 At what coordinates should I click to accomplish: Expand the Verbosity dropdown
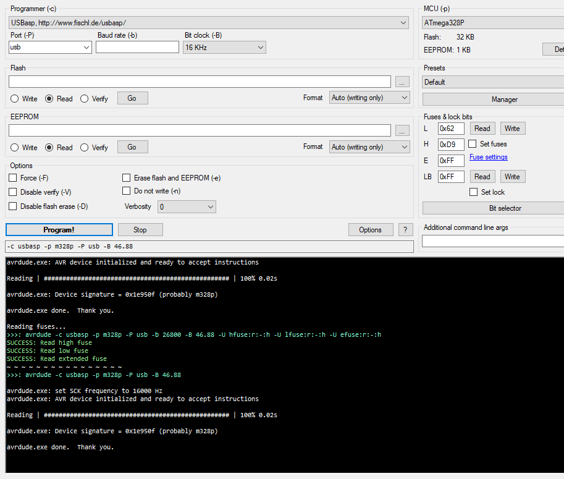point(187,206)
